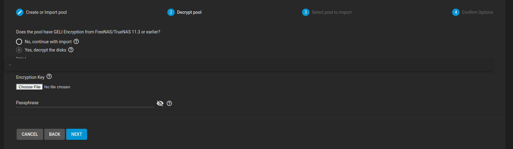This screenshot has height=149, width=513.
Task: Select No, continue with import radio button
Action: [x=19, y=42]
